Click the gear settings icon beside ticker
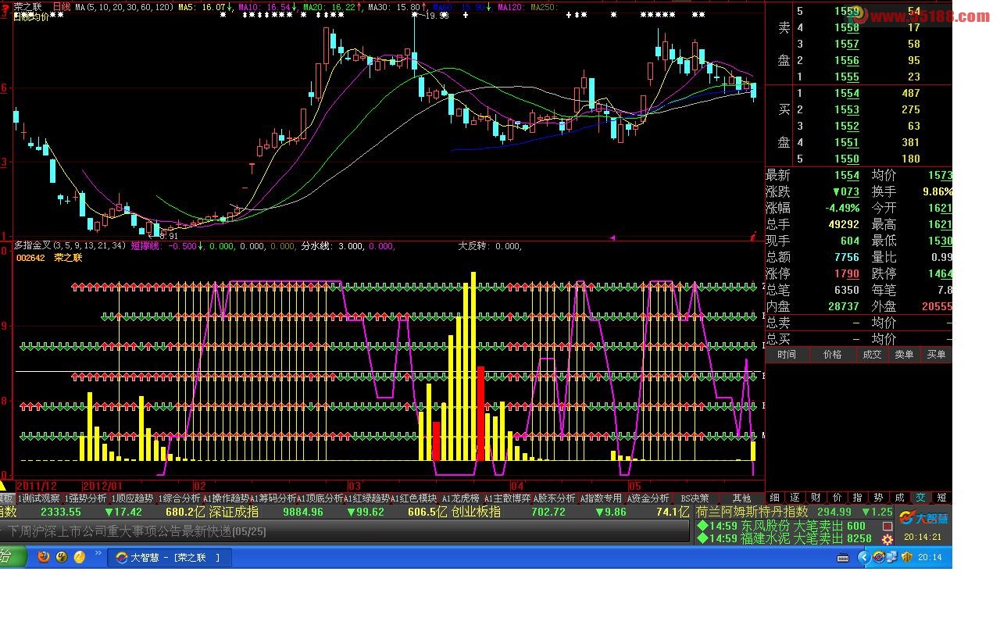 coord(887,539)
